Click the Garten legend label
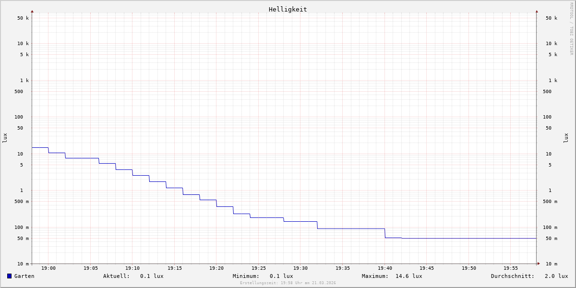 (x=24, y=276)
